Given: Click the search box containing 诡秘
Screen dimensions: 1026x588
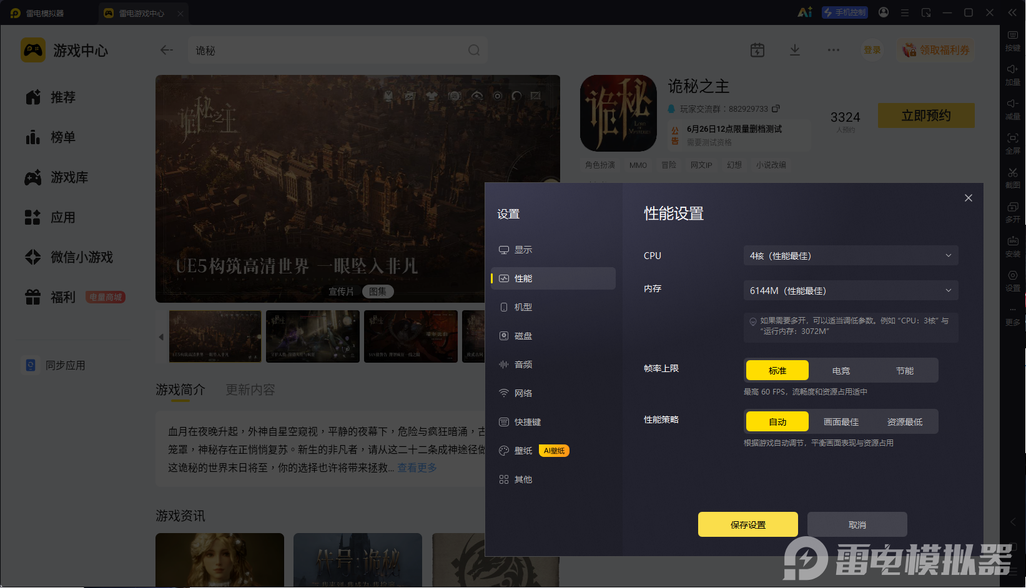Looking at the screenshot, I should click(338, 50).
